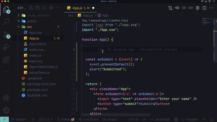
Task: Open changes with previous revision
Action: [177, 8]
